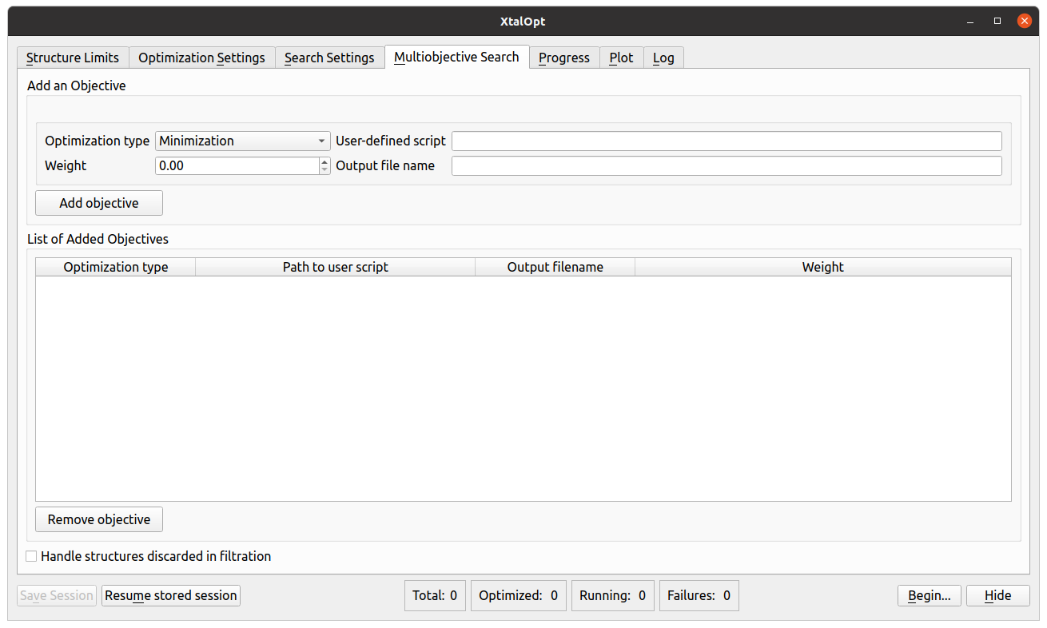Click the Weight value field
This screenshot has height=628, width=1047.
[237, 165]
